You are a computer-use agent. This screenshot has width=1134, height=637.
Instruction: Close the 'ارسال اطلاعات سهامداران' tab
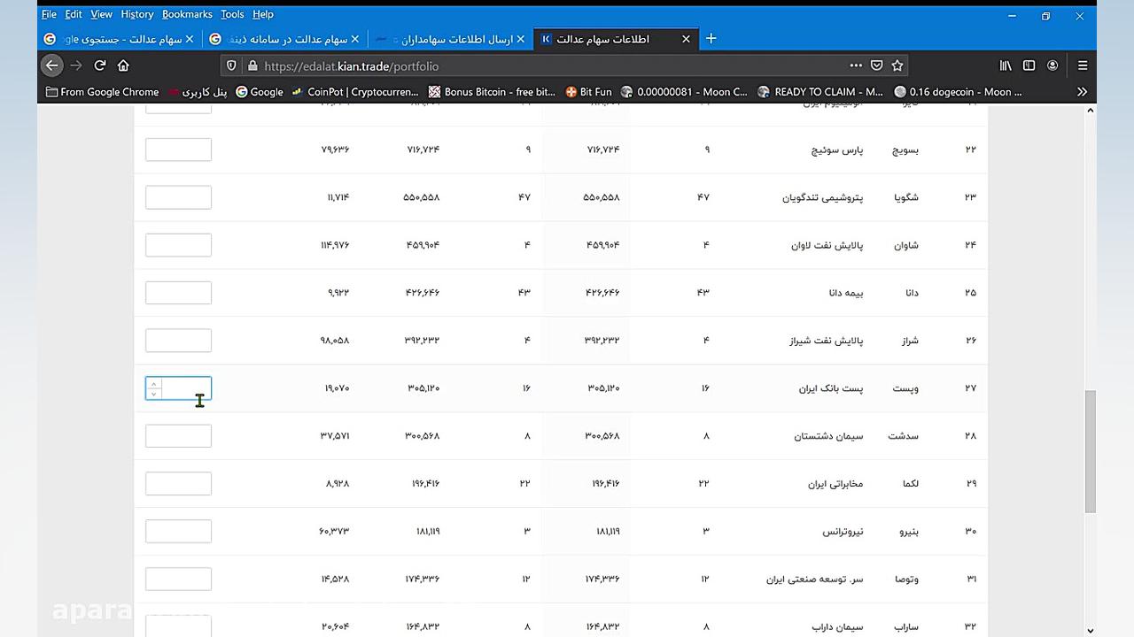coord(520,39)
